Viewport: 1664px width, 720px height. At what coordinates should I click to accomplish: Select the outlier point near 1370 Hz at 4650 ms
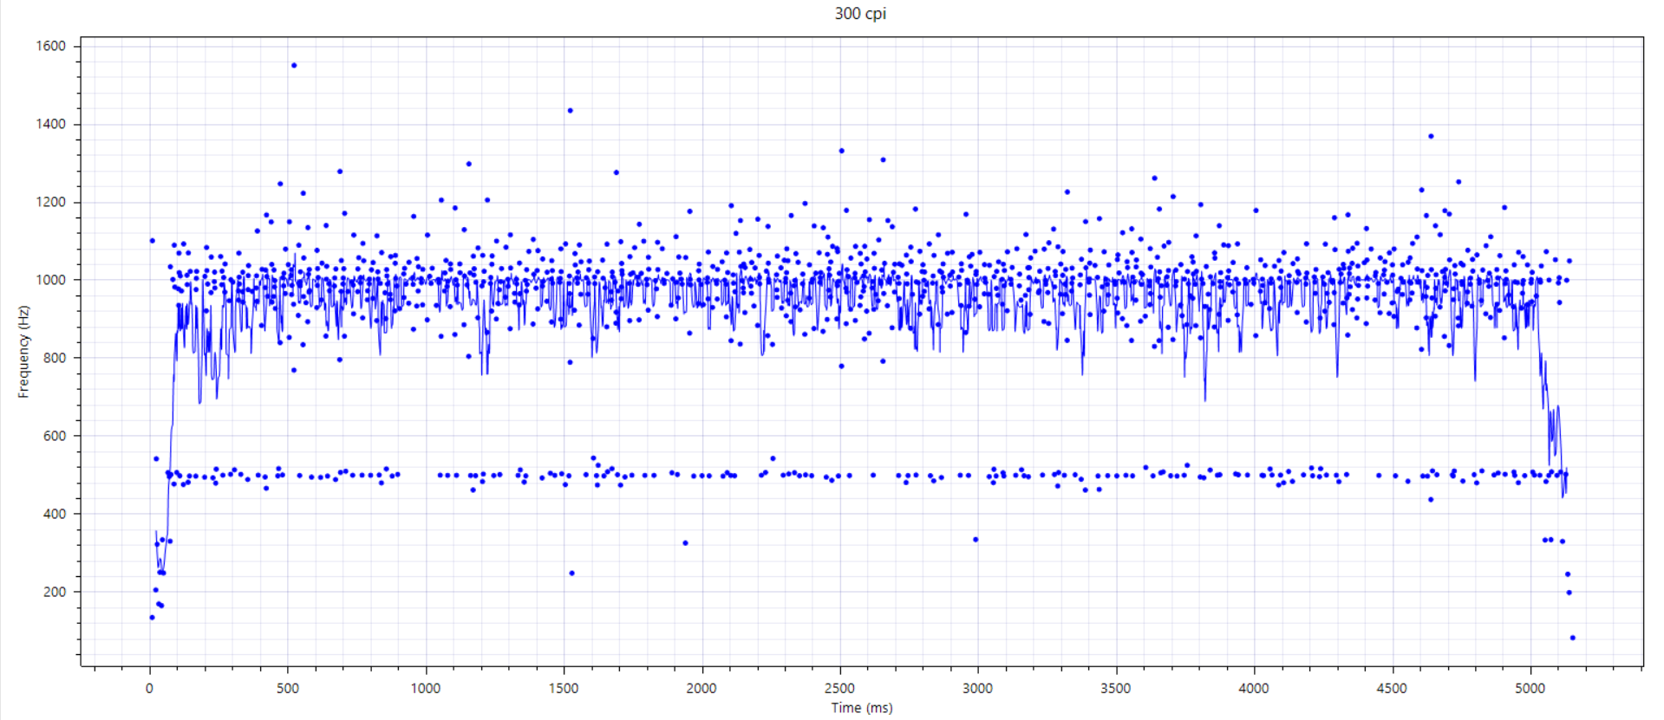coord(1431,136)
